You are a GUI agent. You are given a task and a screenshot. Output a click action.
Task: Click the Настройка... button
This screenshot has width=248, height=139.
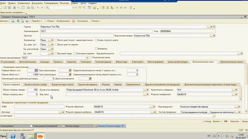(x=83, y=21)
